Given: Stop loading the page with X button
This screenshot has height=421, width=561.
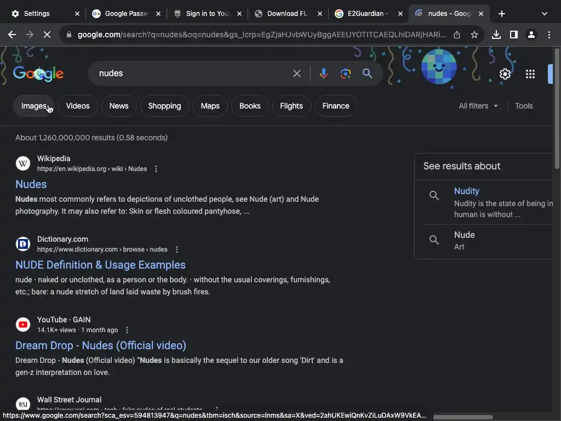Looking at the screenshot, I should 47,35.
